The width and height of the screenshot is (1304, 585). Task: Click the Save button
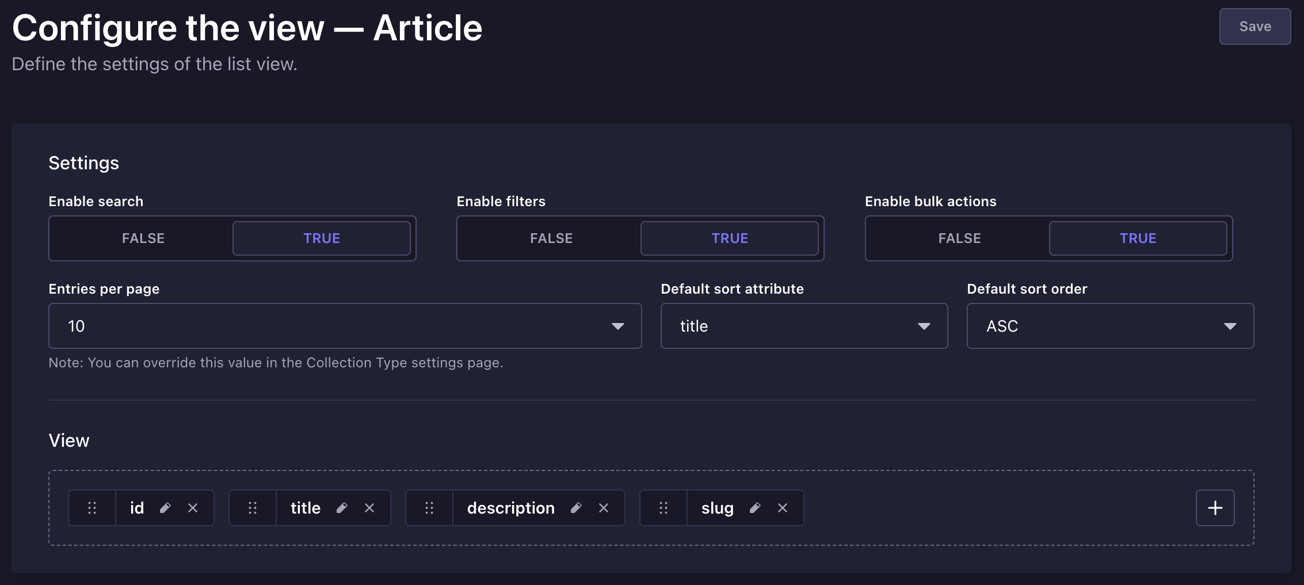[x=1255, y=26]
